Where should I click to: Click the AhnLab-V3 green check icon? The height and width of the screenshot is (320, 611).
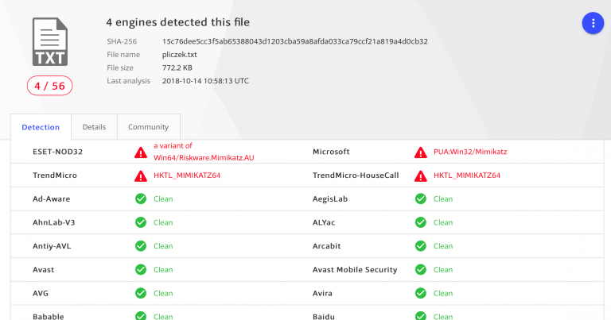141,222
